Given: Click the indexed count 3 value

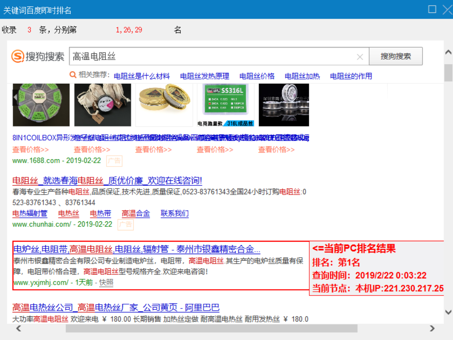Looking at the screenshot, I should click(29, 30).
